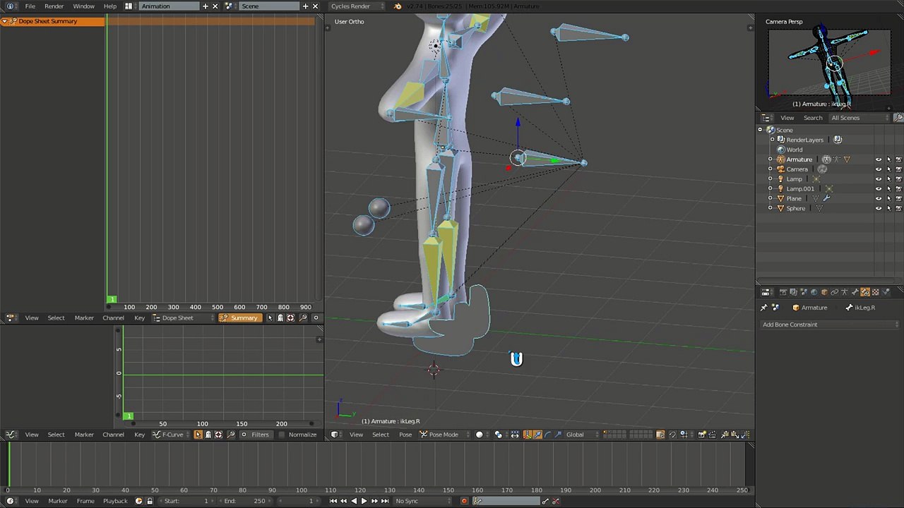Toggle the timeline frame range lock icon
Viewport: 904px width, 508px height.
[x=150, y=501]
